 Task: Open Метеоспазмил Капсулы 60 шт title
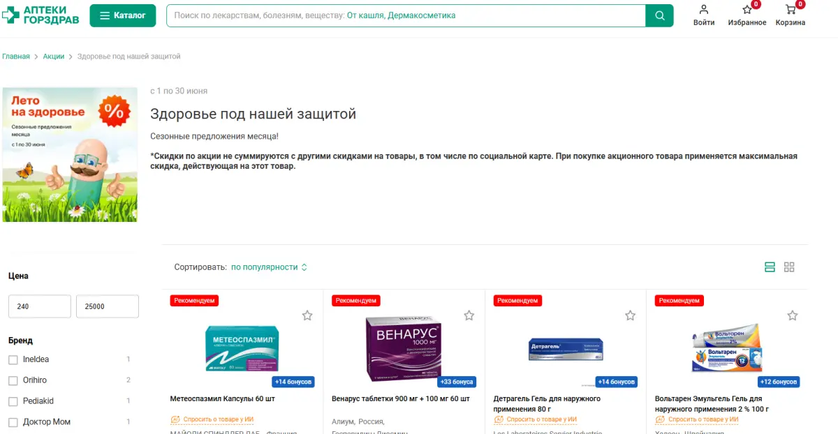(223, 399)
